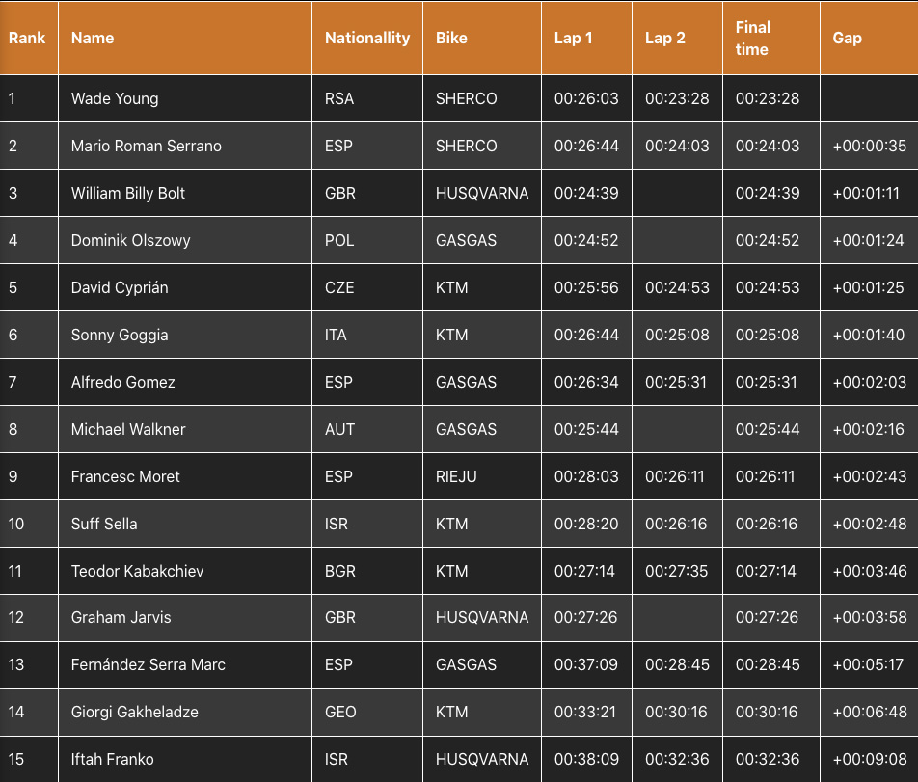Click the Lap 1 column header
Screen dimensions: 918x782
point(573,38)
